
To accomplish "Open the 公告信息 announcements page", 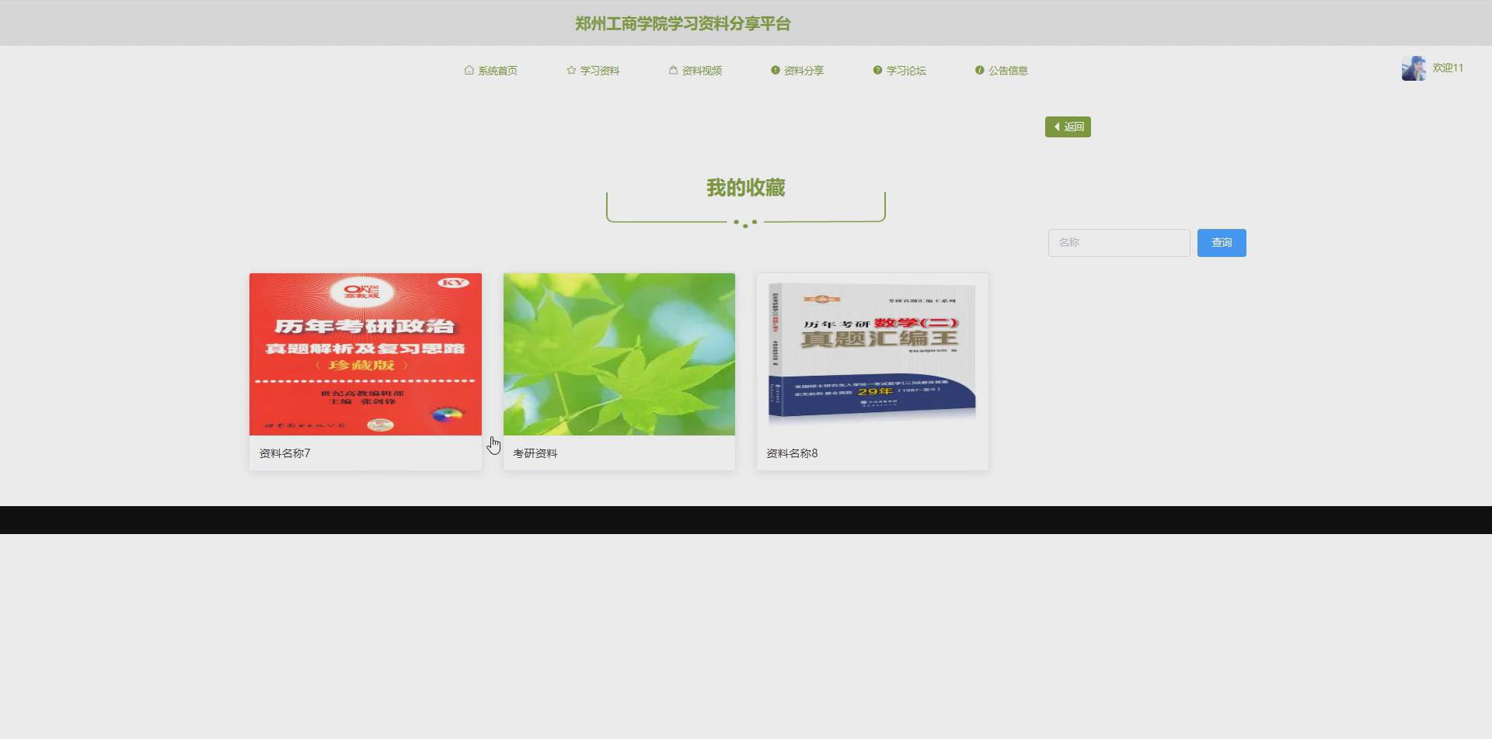I will (x=1008, y=70).
